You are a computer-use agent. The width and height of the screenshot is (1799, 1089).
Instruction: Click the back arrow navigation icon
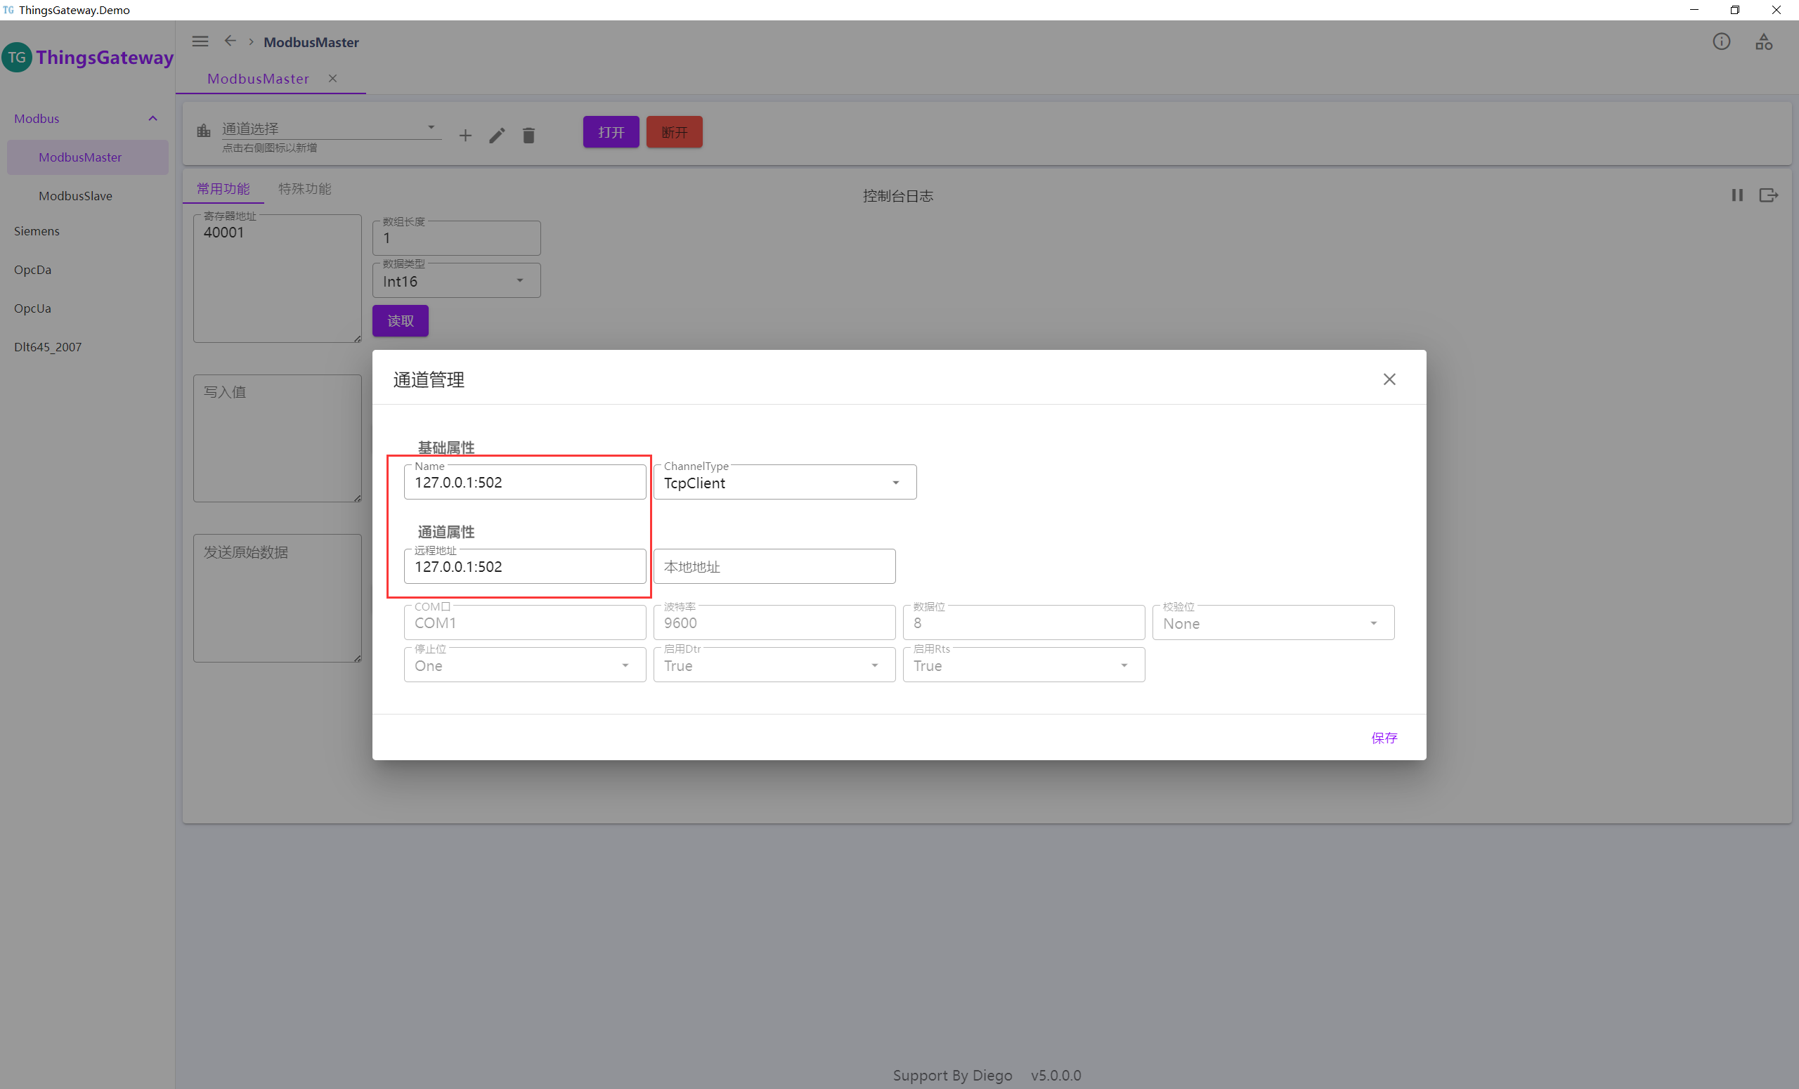click(230, 41)
